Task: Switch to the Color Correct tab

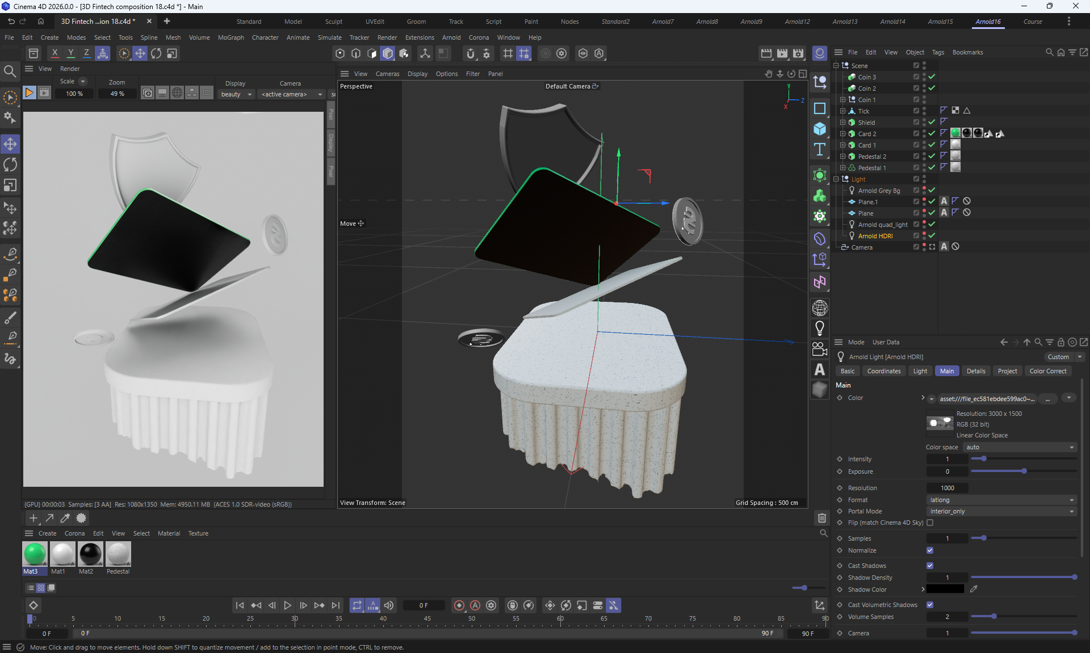Action: click(x=1047, y=371)
